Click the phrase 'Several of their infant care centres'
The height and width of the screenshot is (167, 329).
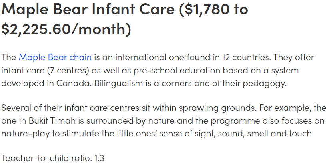(x=70, y=108)
